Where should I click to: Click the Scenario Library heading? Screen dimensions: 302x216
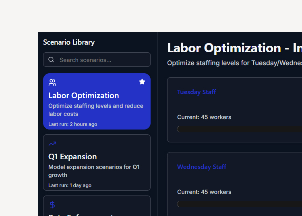[x=69, y=42]
